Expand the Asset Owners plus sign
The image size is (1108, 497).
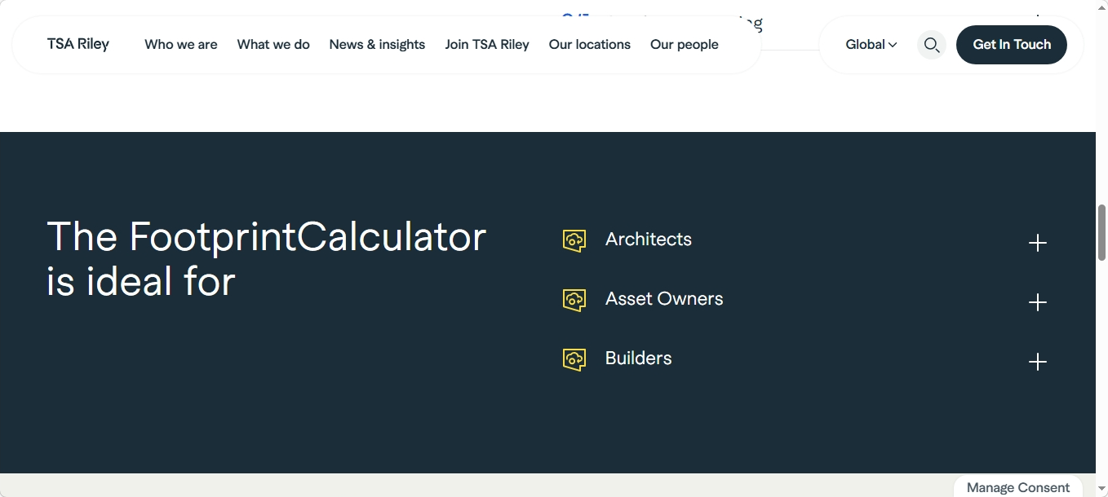1038,302
